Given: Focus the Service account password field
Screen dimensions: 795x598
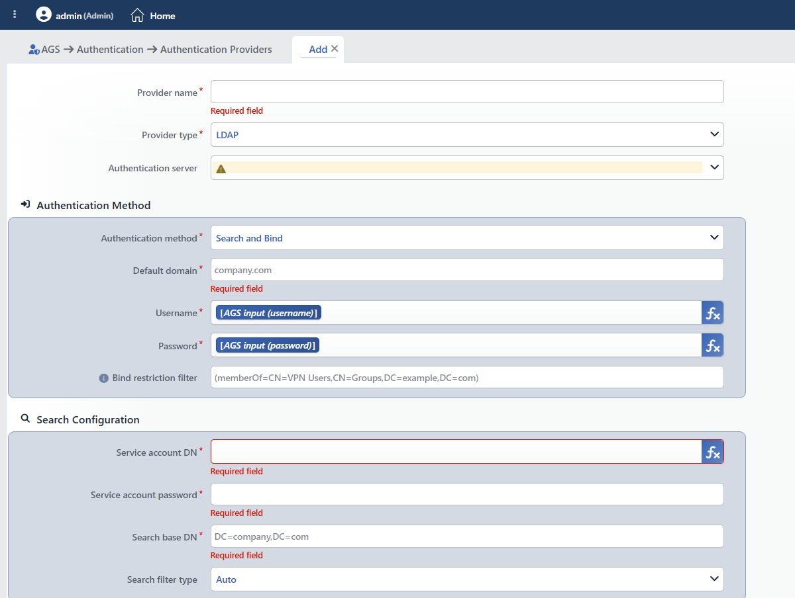Looking at the screenshot, I should [x=467, y=494].
